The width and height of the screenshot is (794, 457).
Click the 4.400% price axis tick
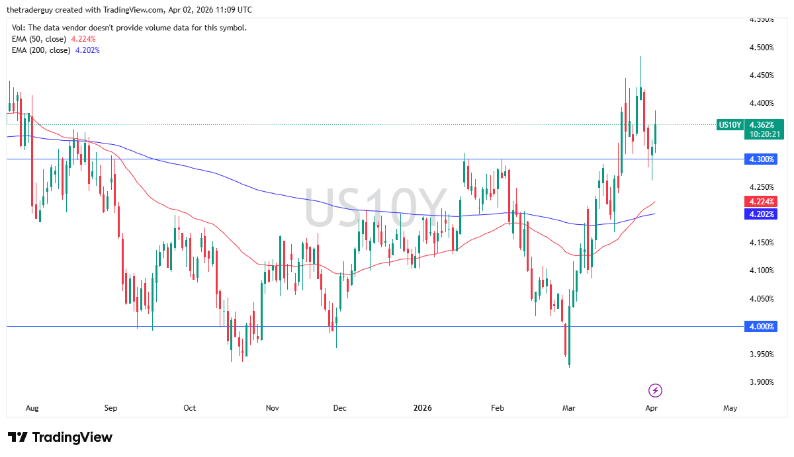click(761, 103)
